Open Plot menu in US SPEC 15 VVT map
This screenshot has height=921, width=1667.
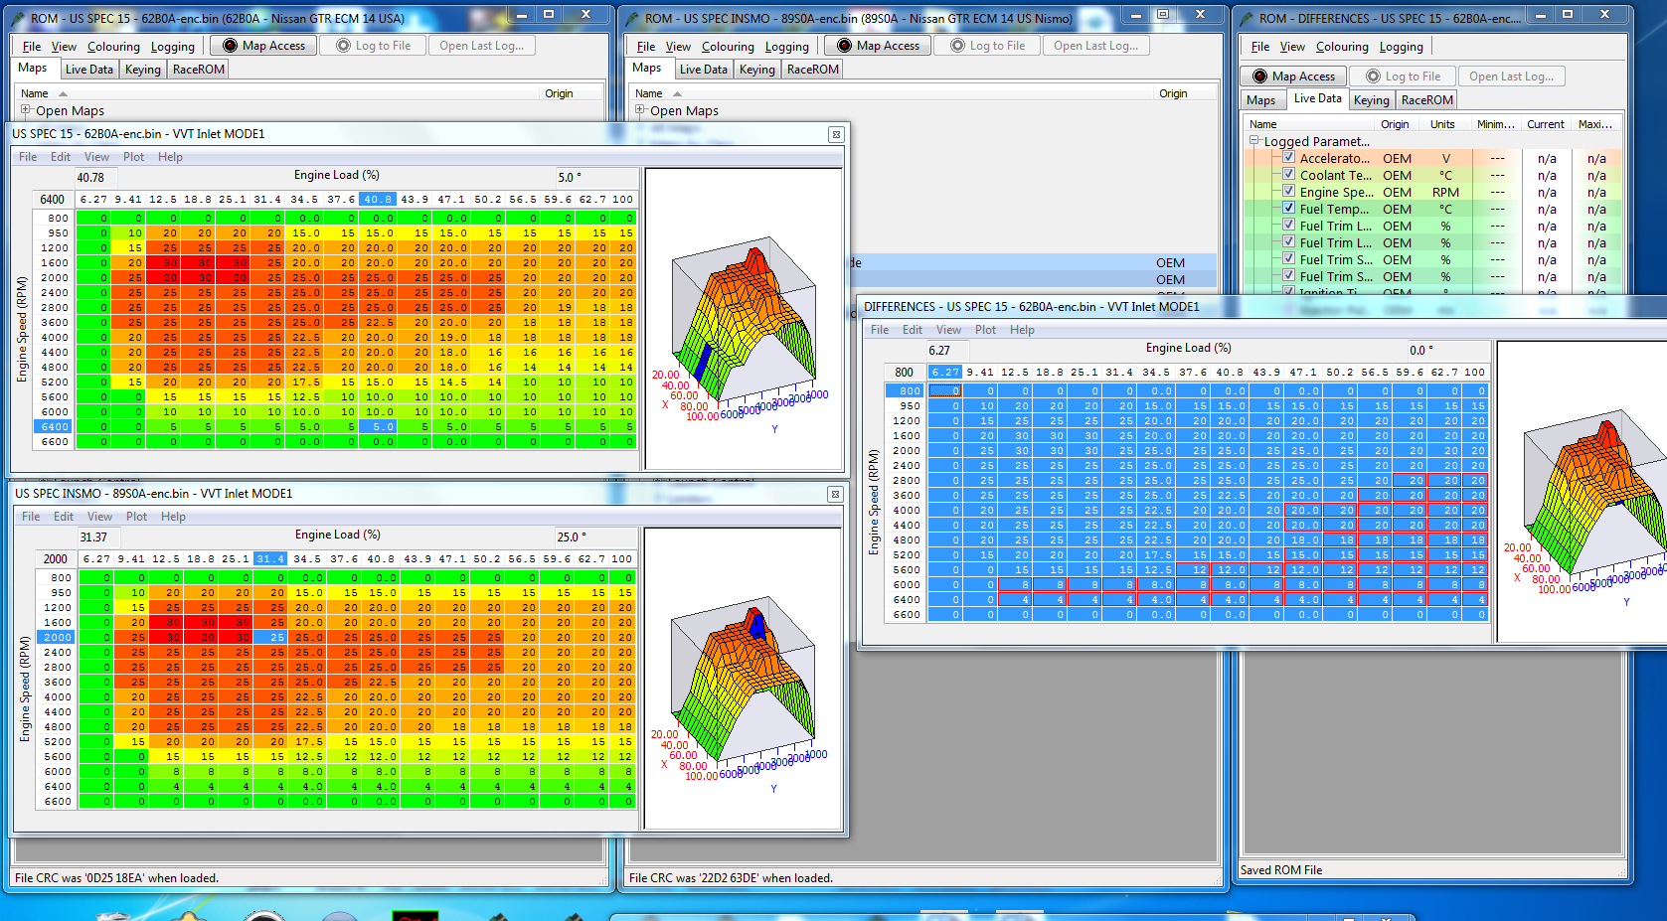[x=133, y=157]
